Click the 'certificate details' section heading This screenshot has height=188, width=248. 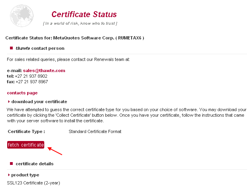pyautogui.click(x=34, y=164)
